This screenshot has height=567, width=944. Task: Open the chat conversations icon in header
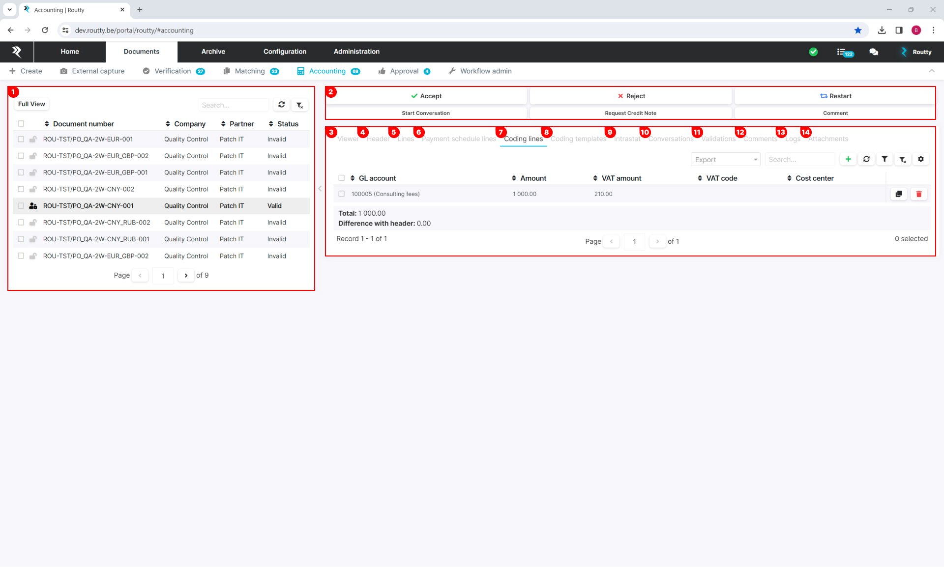pyautogui.click(x=874, y=52)
